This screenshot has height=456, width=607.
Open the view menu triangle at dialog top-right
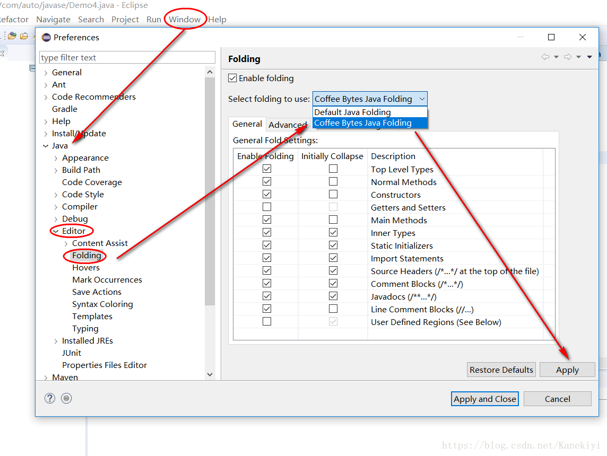(x=589, y=56)
